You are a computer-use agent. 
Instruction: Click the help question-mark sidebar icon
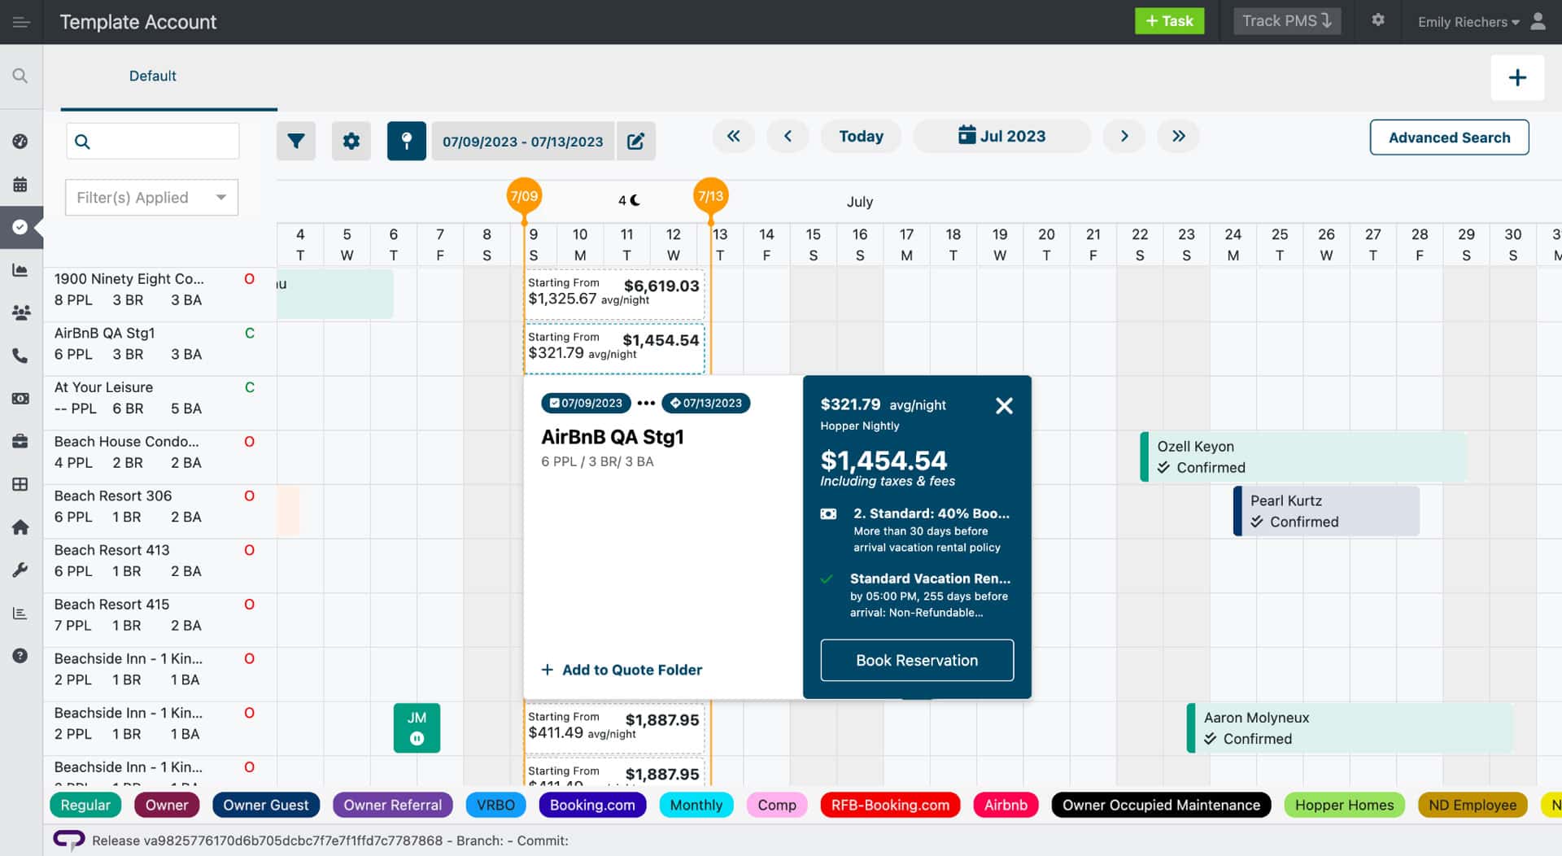pos(21,656)
